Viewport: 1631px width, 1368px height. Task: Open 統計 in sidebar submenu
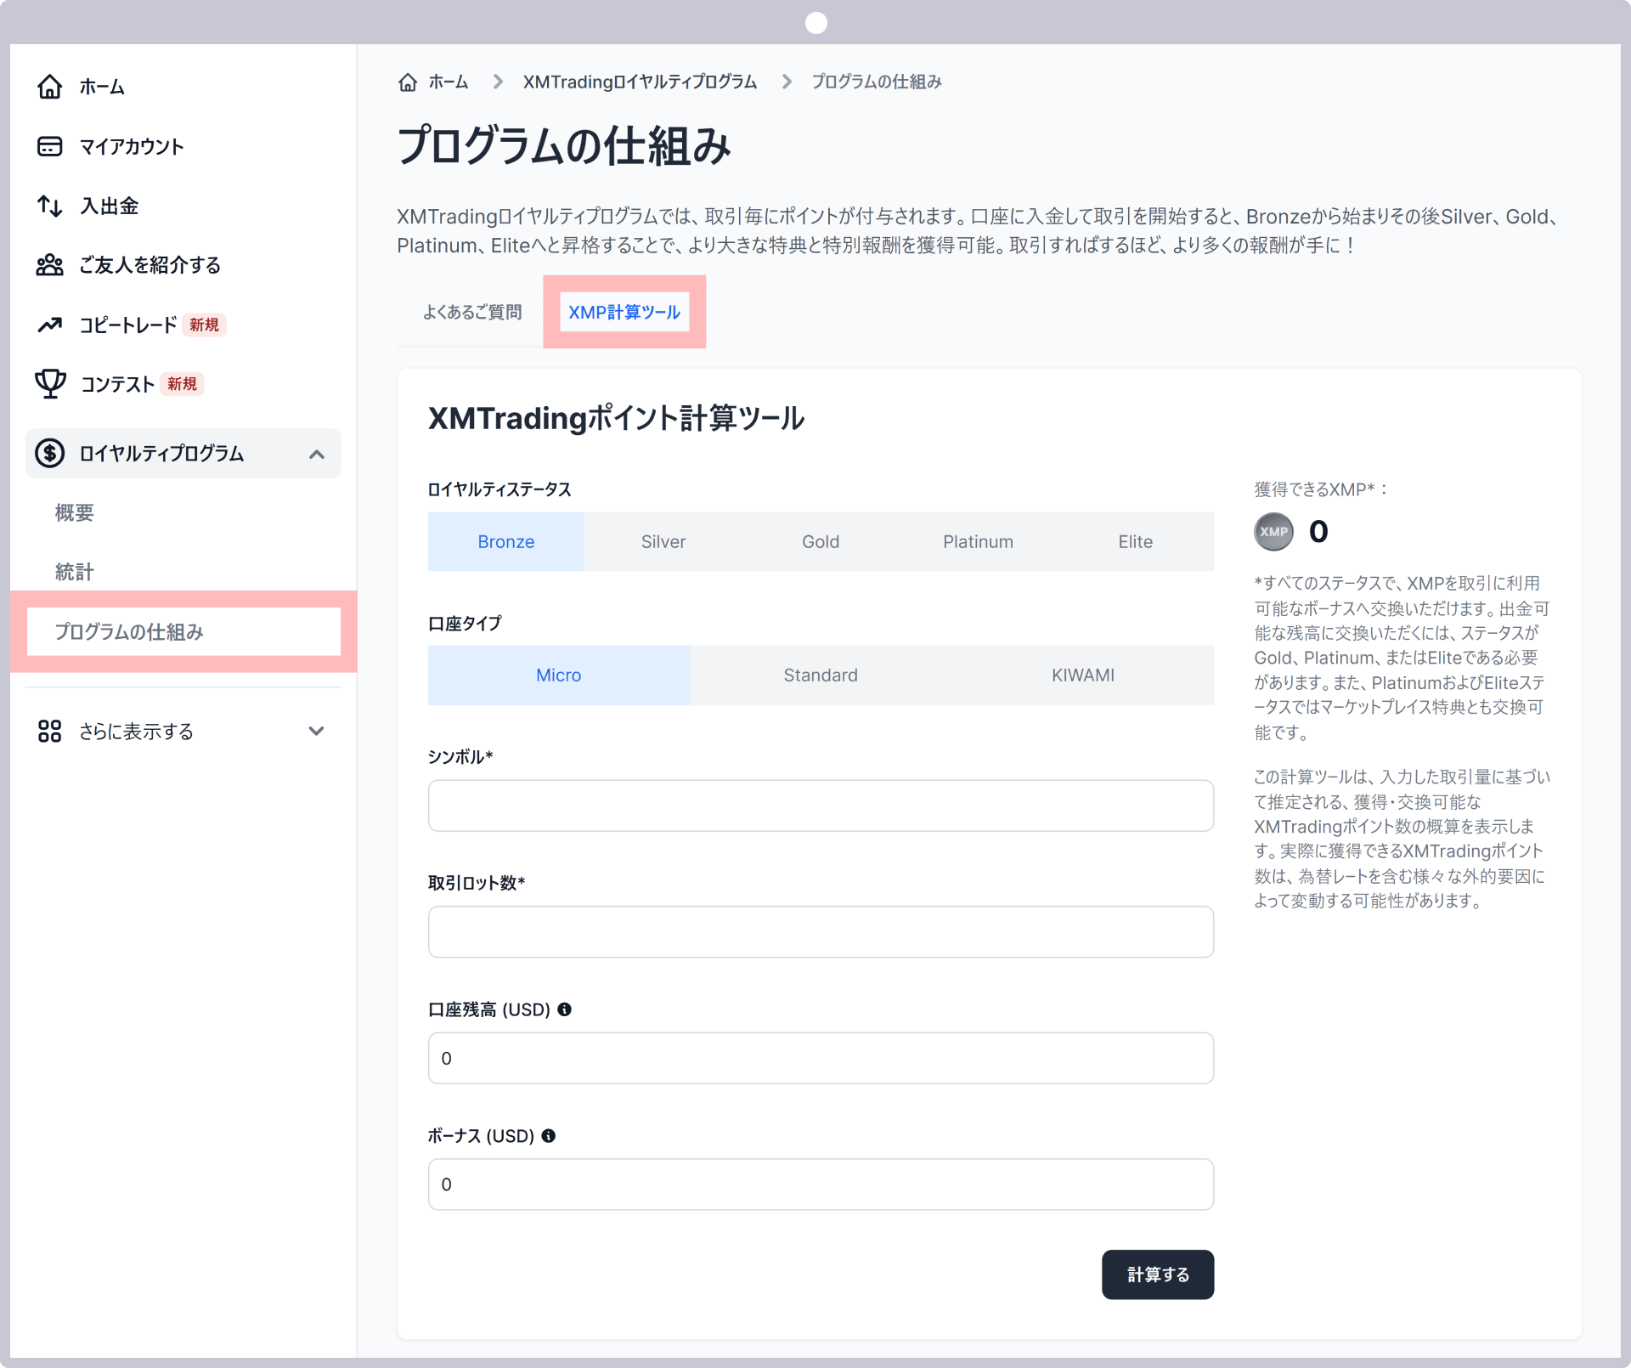click(75, 572)
